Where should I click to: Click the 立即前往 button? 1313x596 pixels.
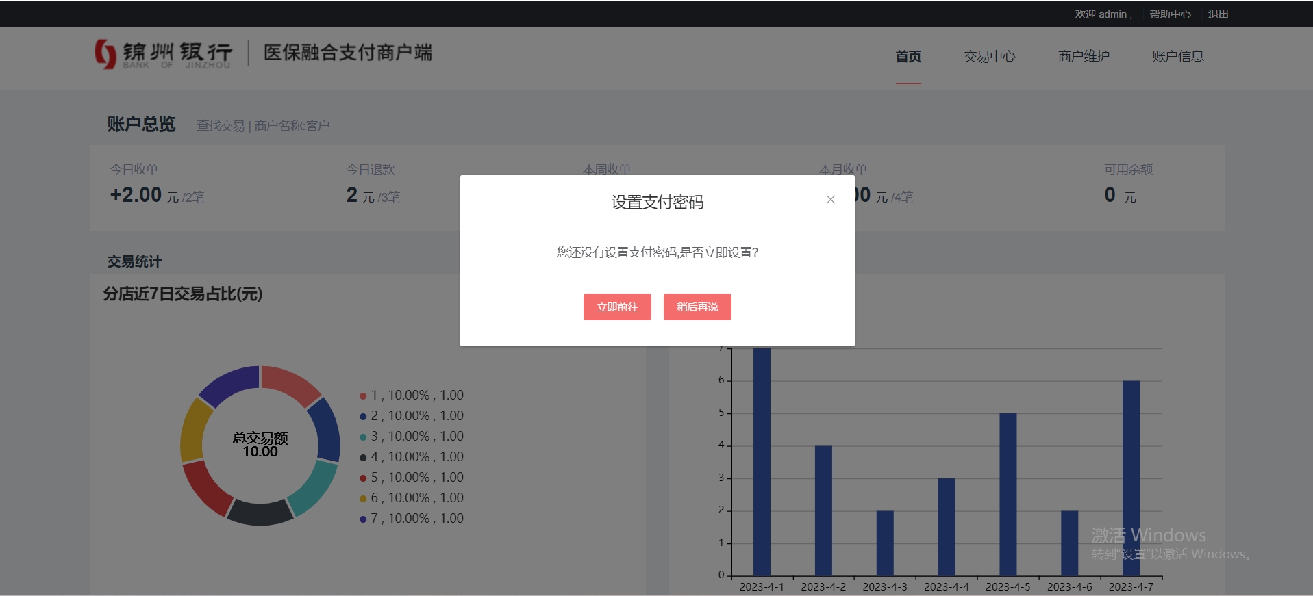617,307
